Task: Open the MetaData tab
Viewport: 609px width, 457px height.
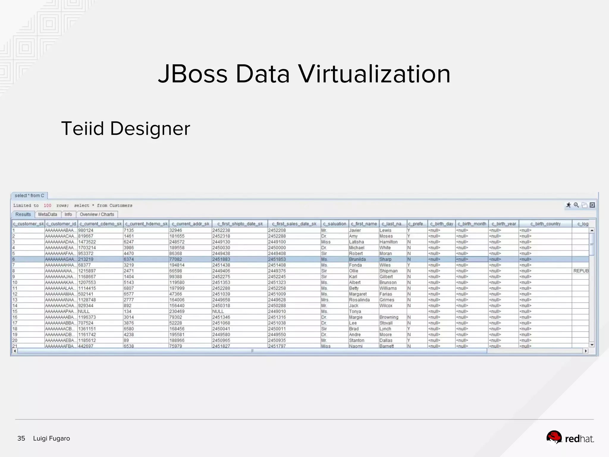Action: (x=48, y=214)
